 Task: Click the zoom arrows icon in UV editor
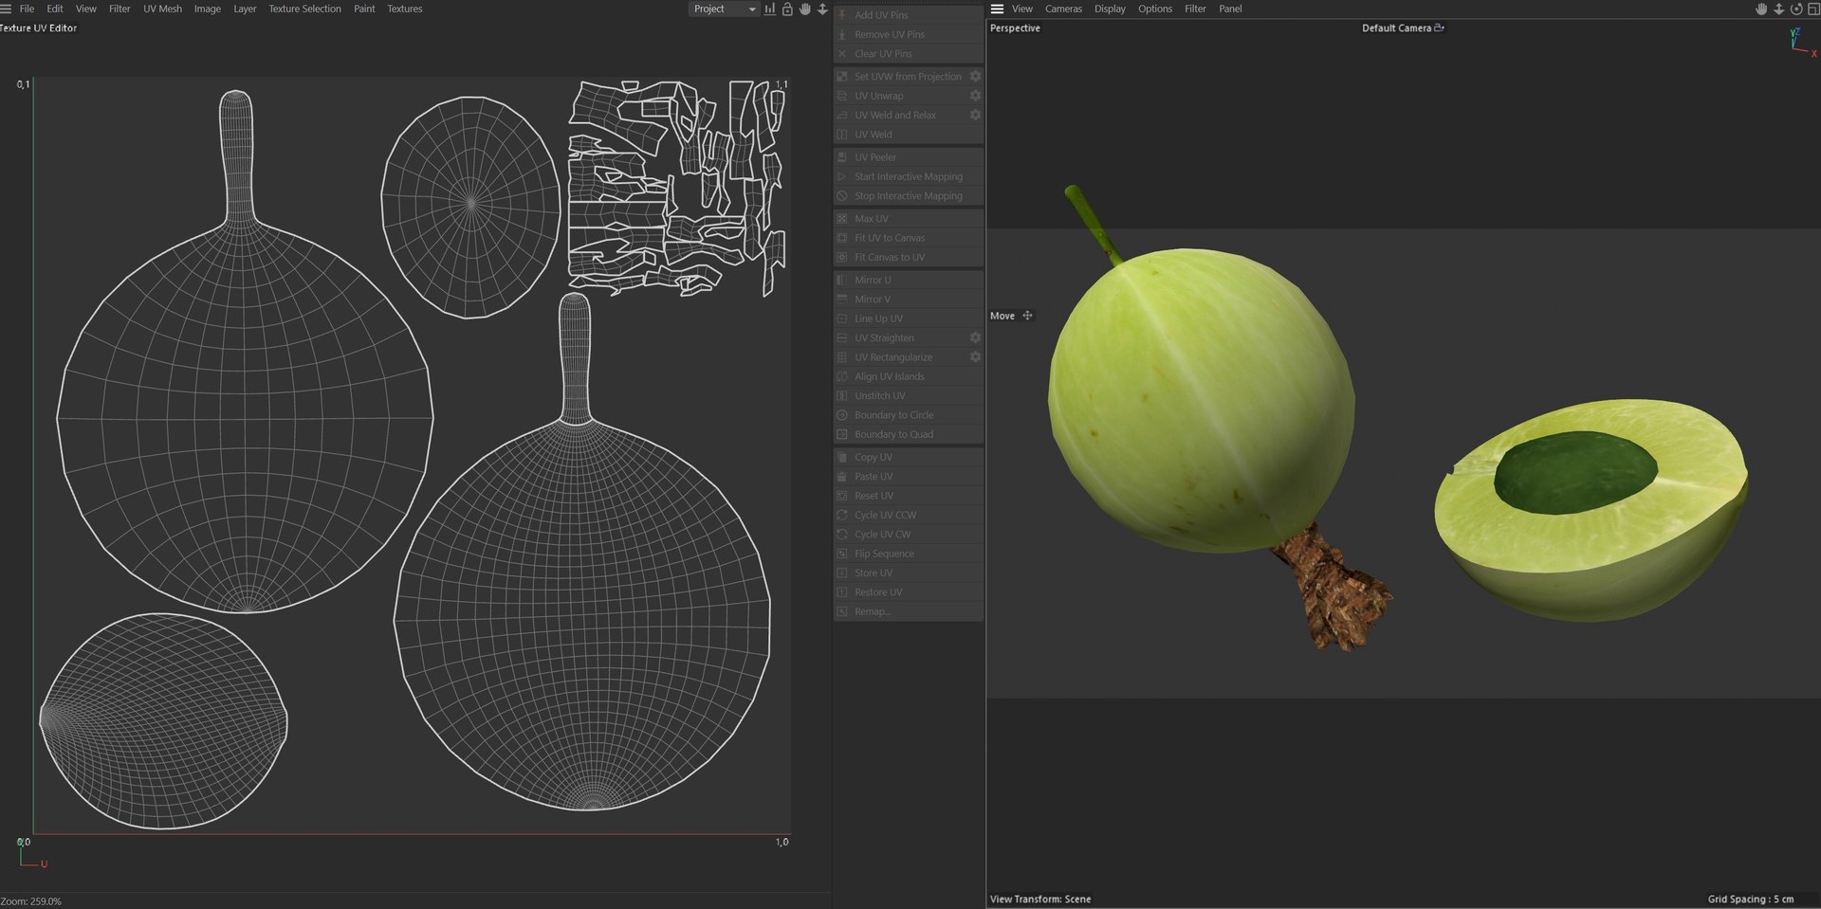pos(822,9)
